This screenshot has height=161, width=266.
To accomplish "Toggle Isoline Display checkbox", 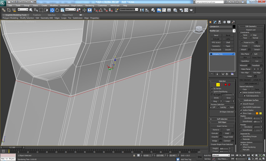I will point(241,110).
